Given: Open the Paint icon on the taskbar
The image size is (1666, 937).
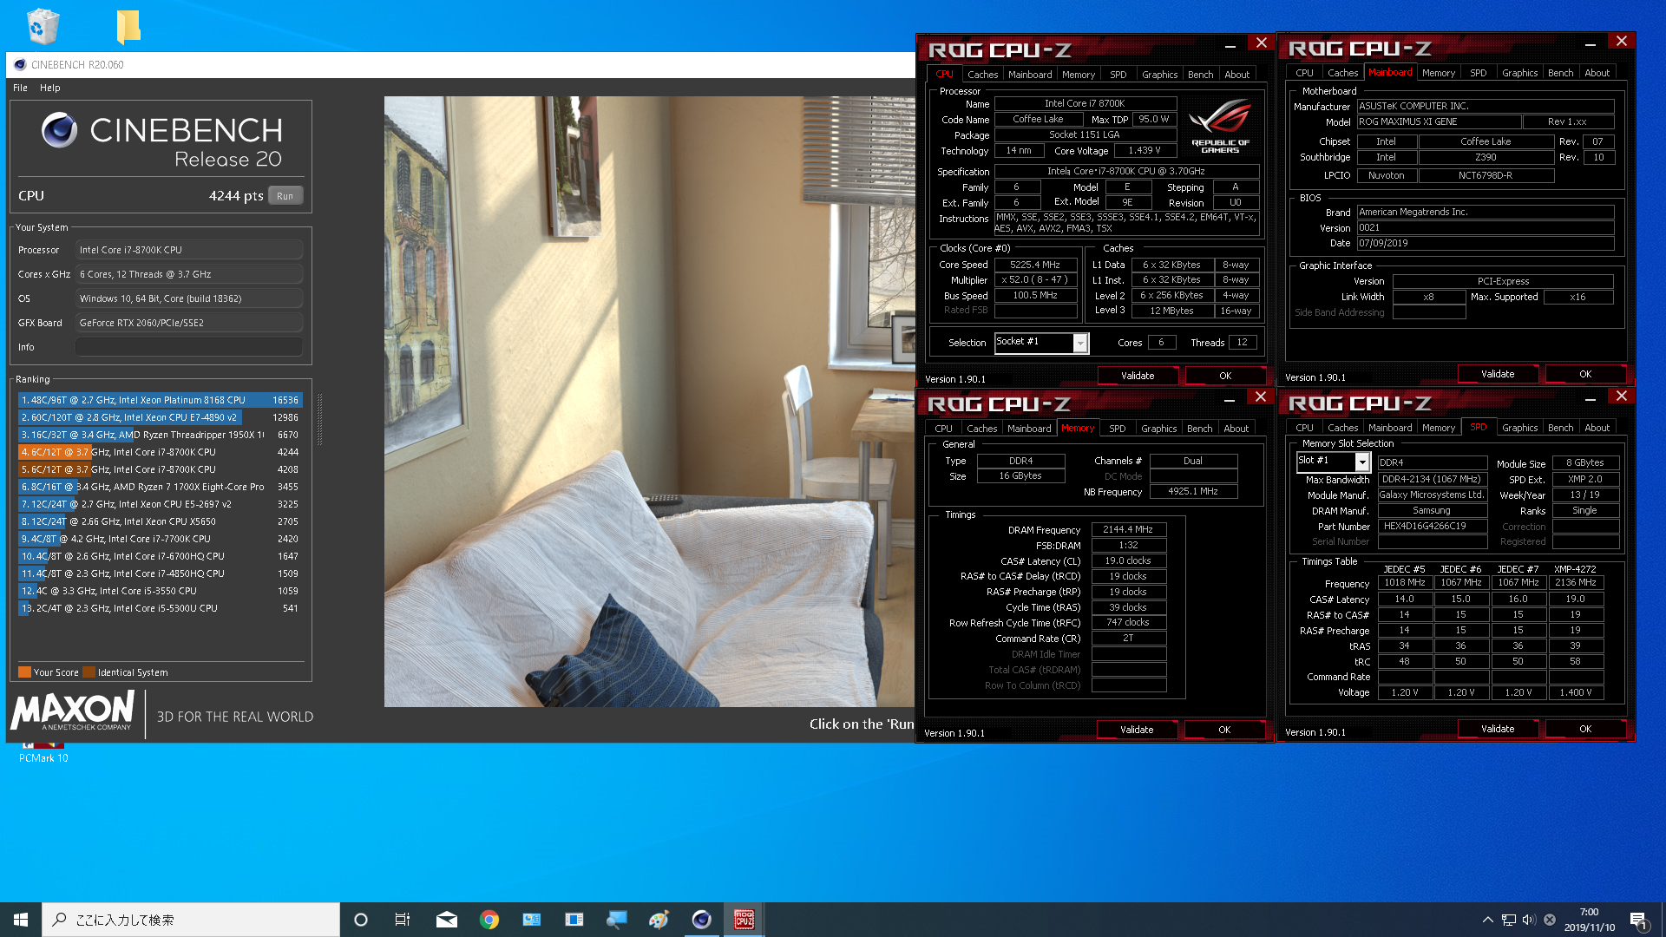Looking at the screenshot, I should pos(659,920).
